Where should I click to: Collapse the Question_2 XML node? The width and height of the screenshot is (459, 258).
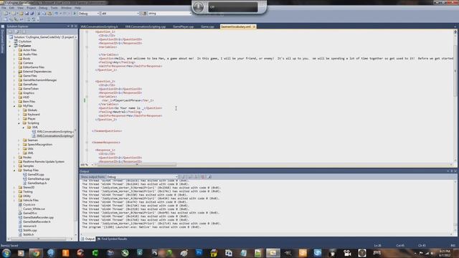(x=87, y=81)
